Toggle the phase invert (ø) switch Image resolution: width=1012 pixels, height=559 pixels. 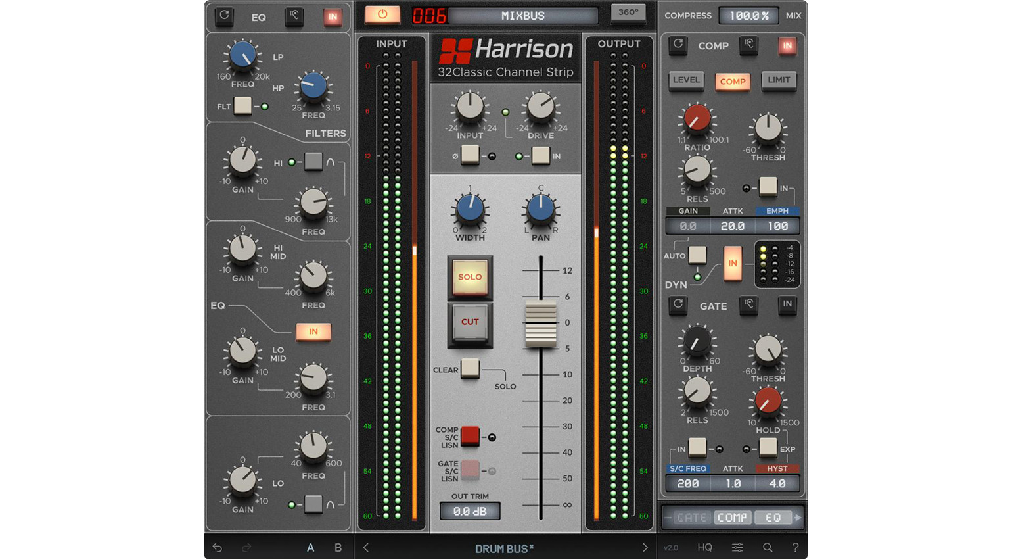470,155
